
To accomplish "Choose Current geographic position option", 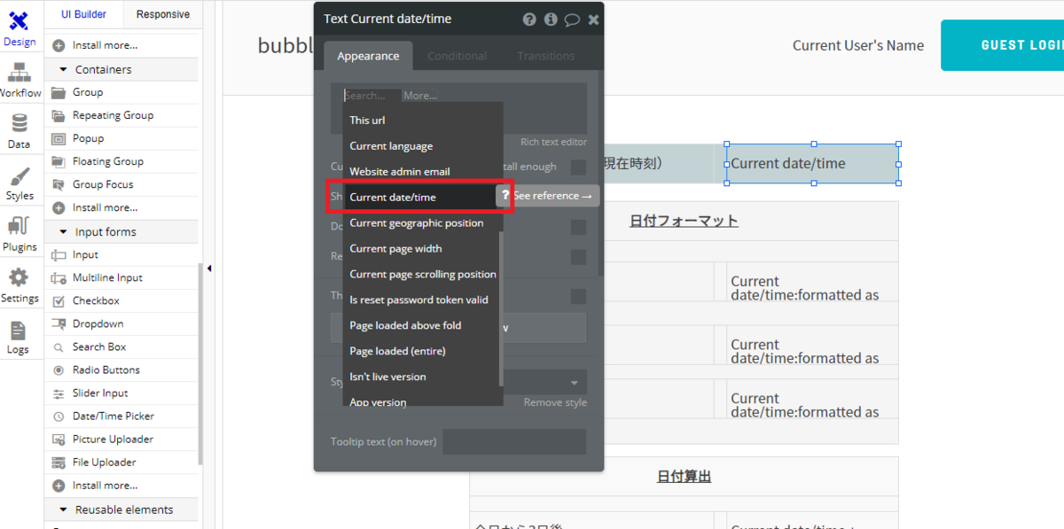I will pyautogui.click(x=420, y=222).
